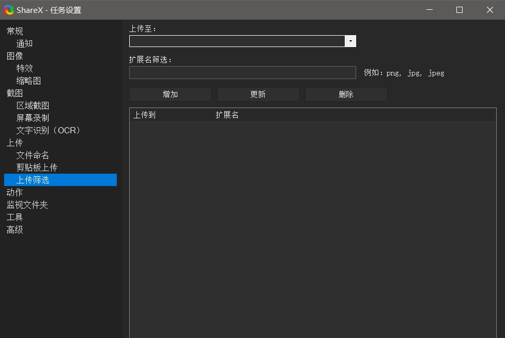Open 文字识别（OCR）settings
The height and width of the screenshot is (338, 505).
click(x=48, y=130)
